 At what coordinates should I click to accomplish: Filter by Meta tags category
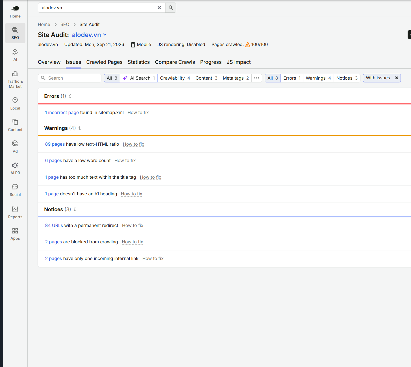pos(236,78)
